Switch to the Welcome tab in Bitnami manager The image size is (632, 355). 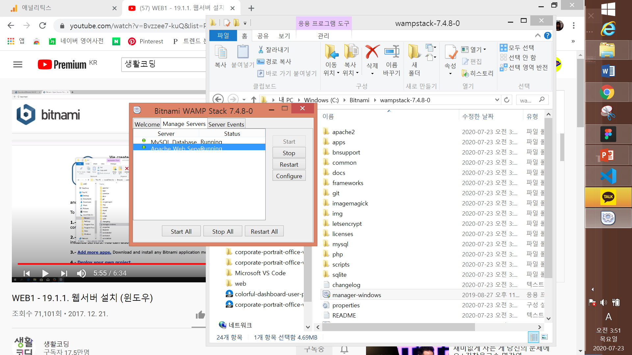(147, 124)
